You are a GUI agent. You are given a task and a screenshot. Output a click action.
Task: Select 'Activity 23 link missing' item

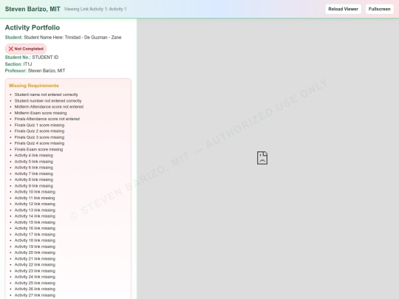[x=35, y=271]
